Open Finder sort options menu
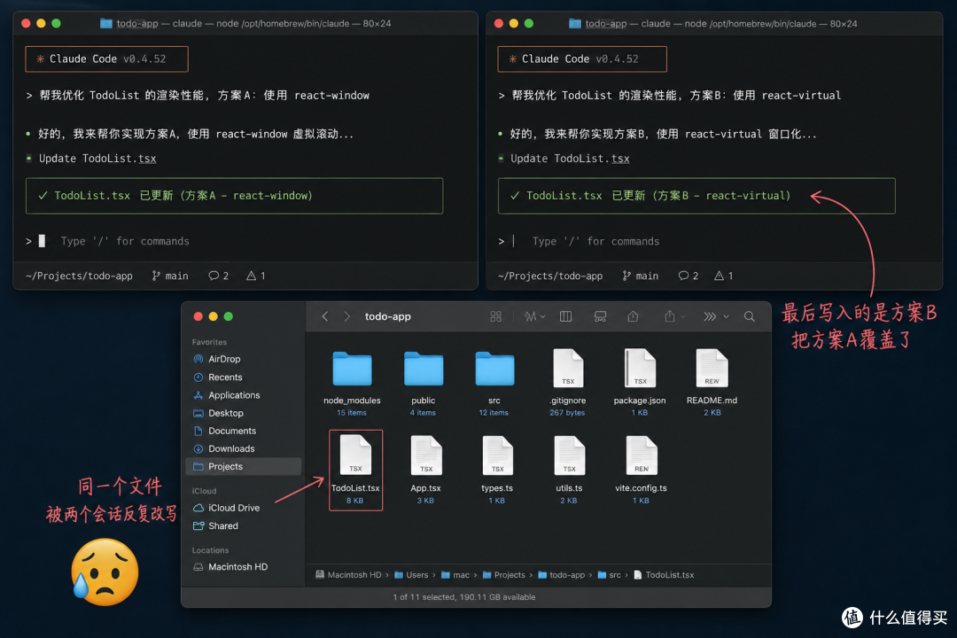 [534, 316]
